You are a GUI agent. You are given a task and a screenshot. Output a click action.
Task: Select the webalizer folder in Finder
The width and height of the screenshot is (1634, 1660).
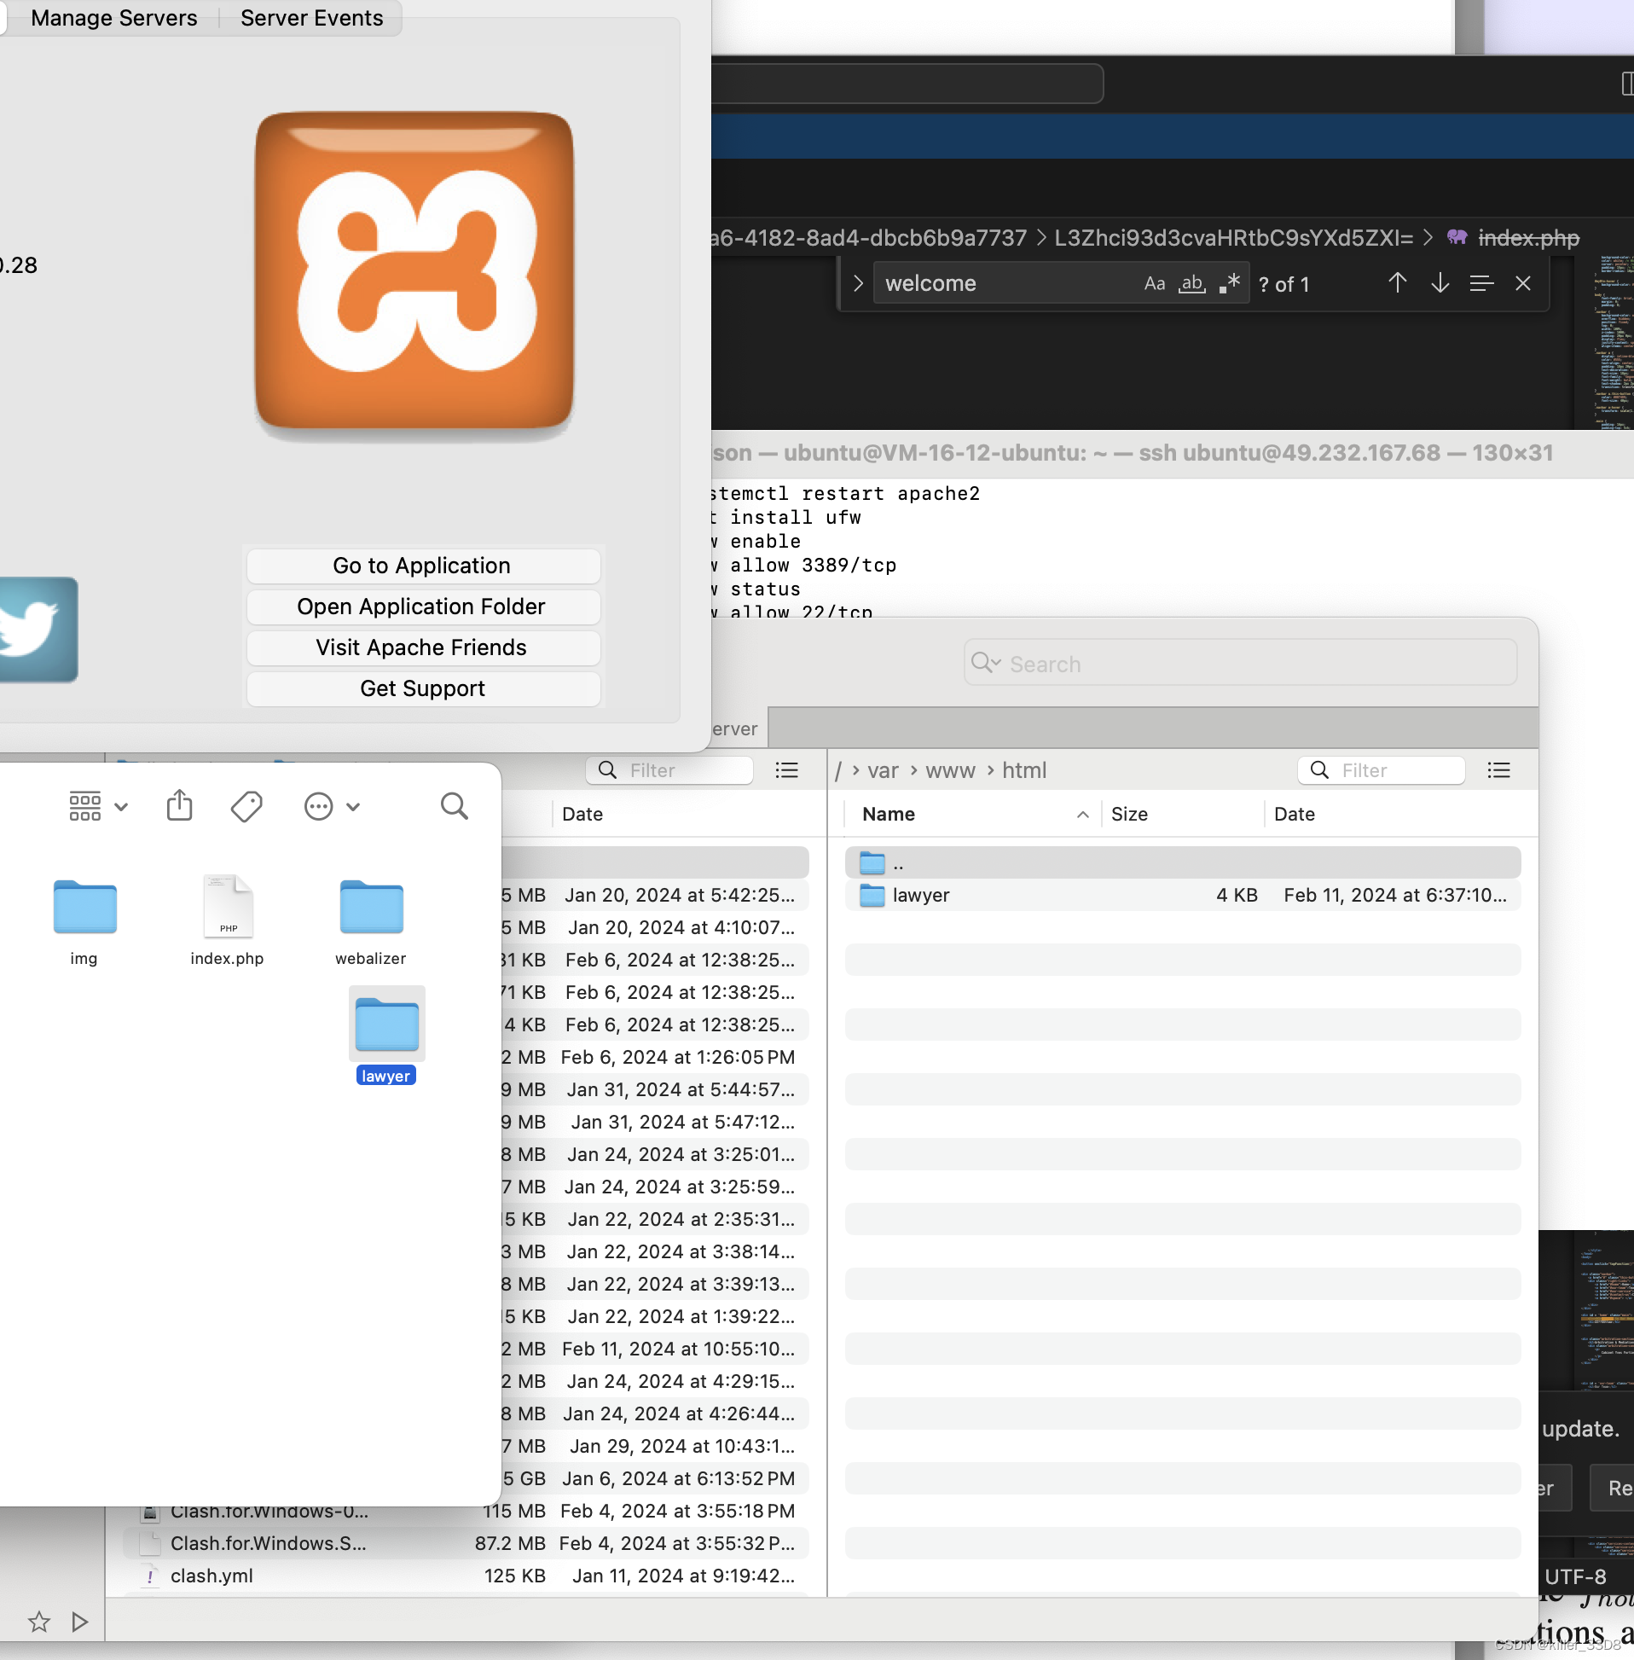(371, 922)
